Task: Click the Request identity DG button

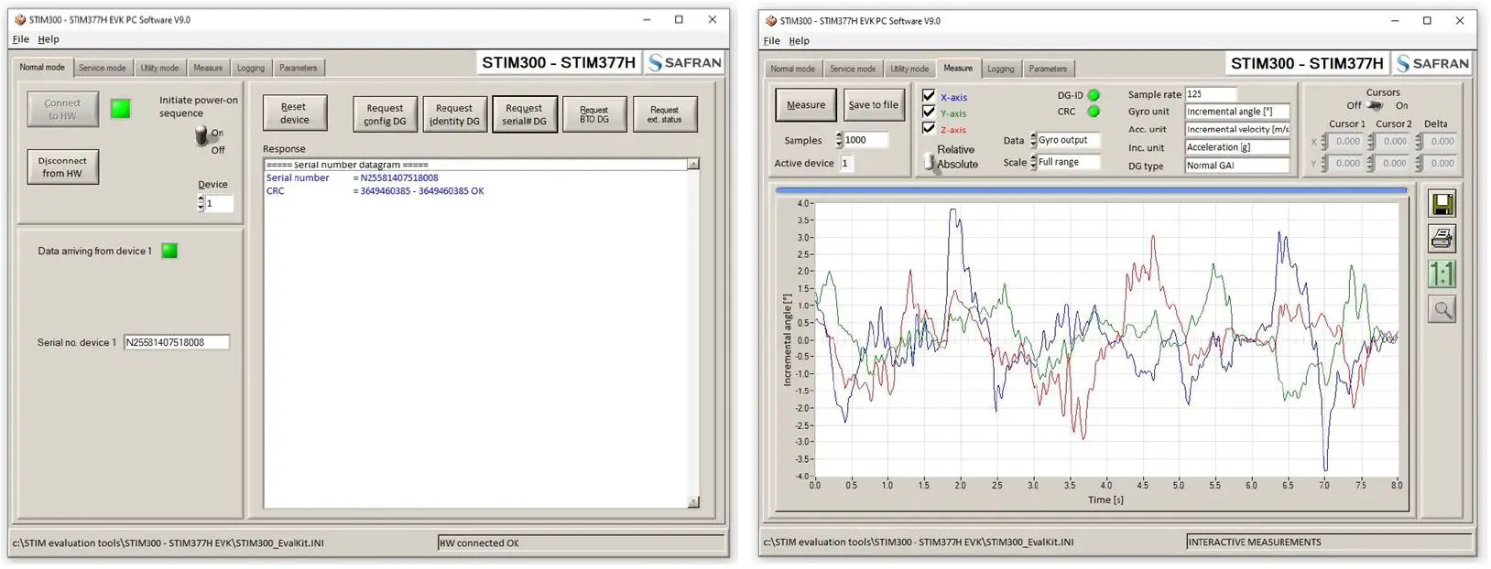Action: pyautogui.click(x=454, y=114)
